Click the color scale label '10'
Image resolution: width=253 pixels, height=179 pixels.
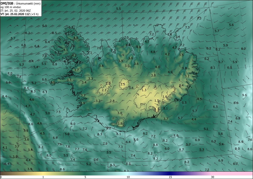pyautogui.click(x=128, y=177)
